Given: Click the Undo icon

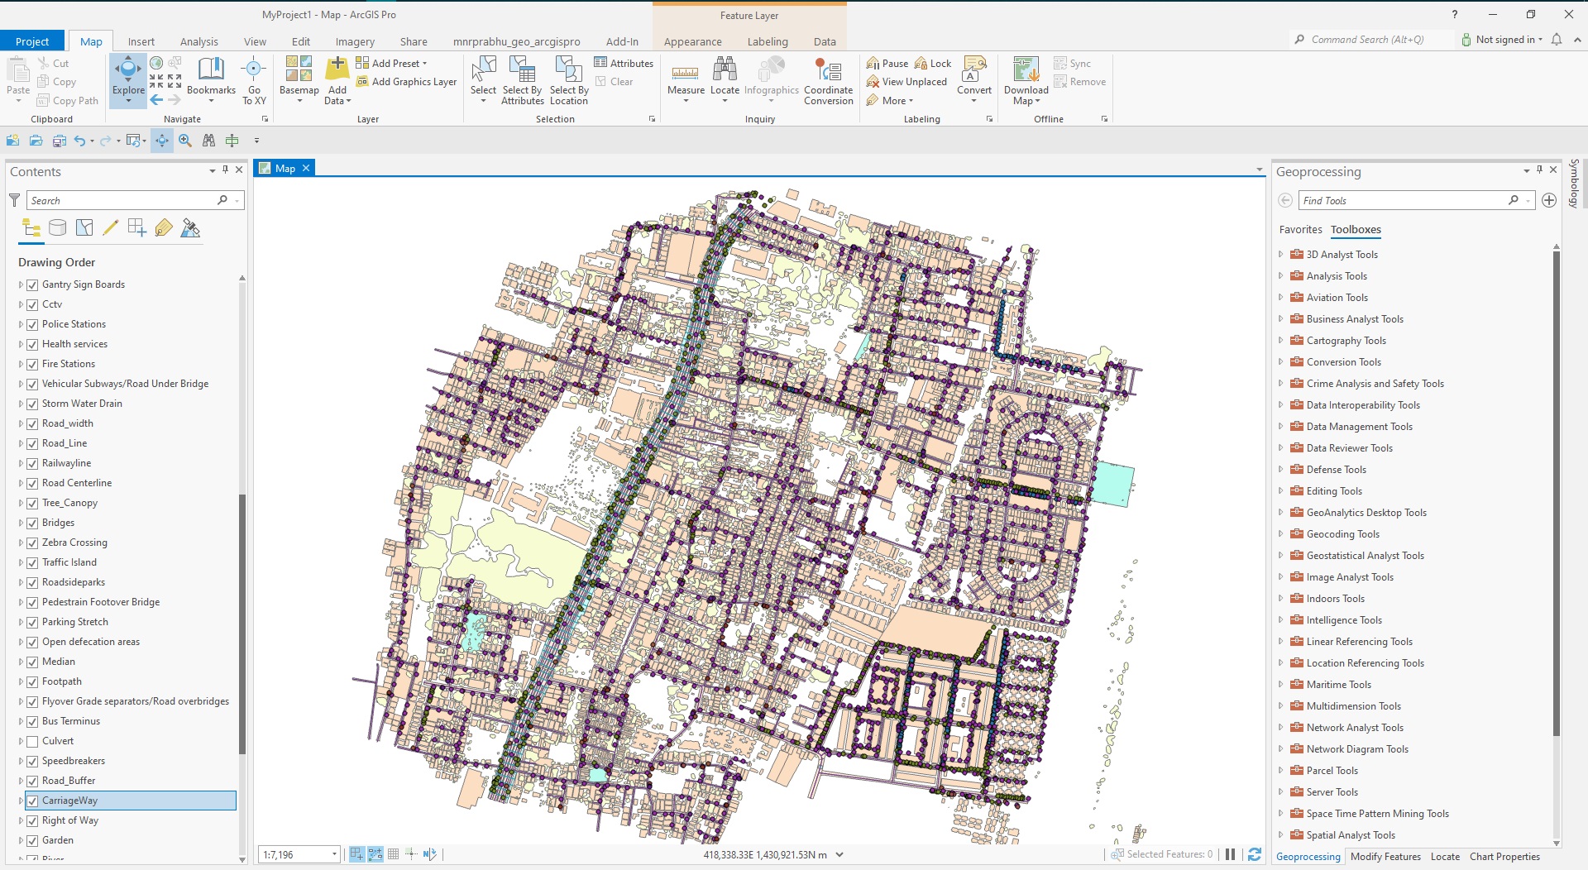Looking at the screenshot, I should click(79, 141).
